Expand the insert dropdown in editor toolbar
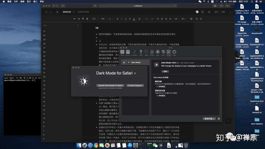 184,19
